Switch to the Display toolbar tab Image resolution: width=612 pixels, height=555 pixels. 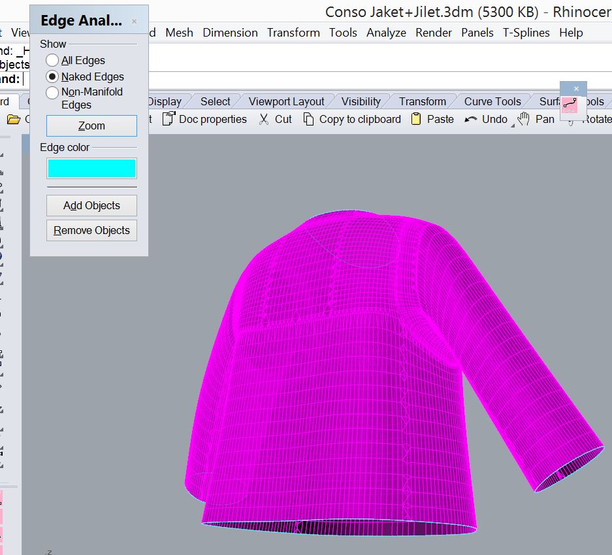point(165,101)
